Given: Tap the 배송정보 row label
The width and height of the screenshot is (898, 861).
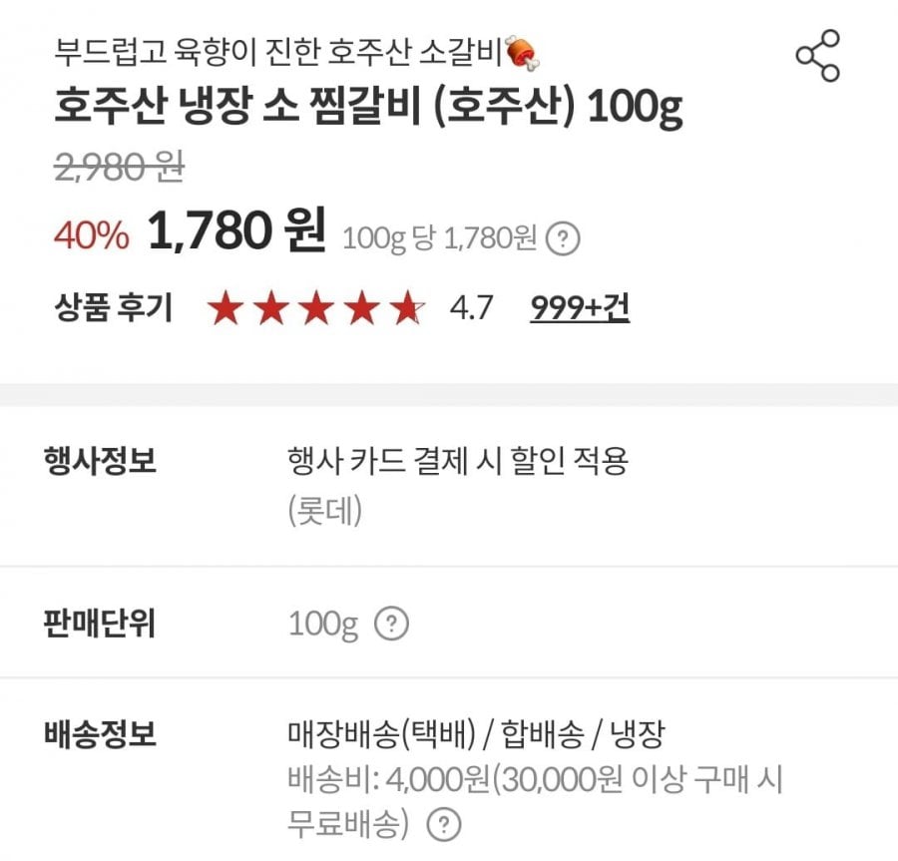Looking at the screenshot, I should coord(100,736).
